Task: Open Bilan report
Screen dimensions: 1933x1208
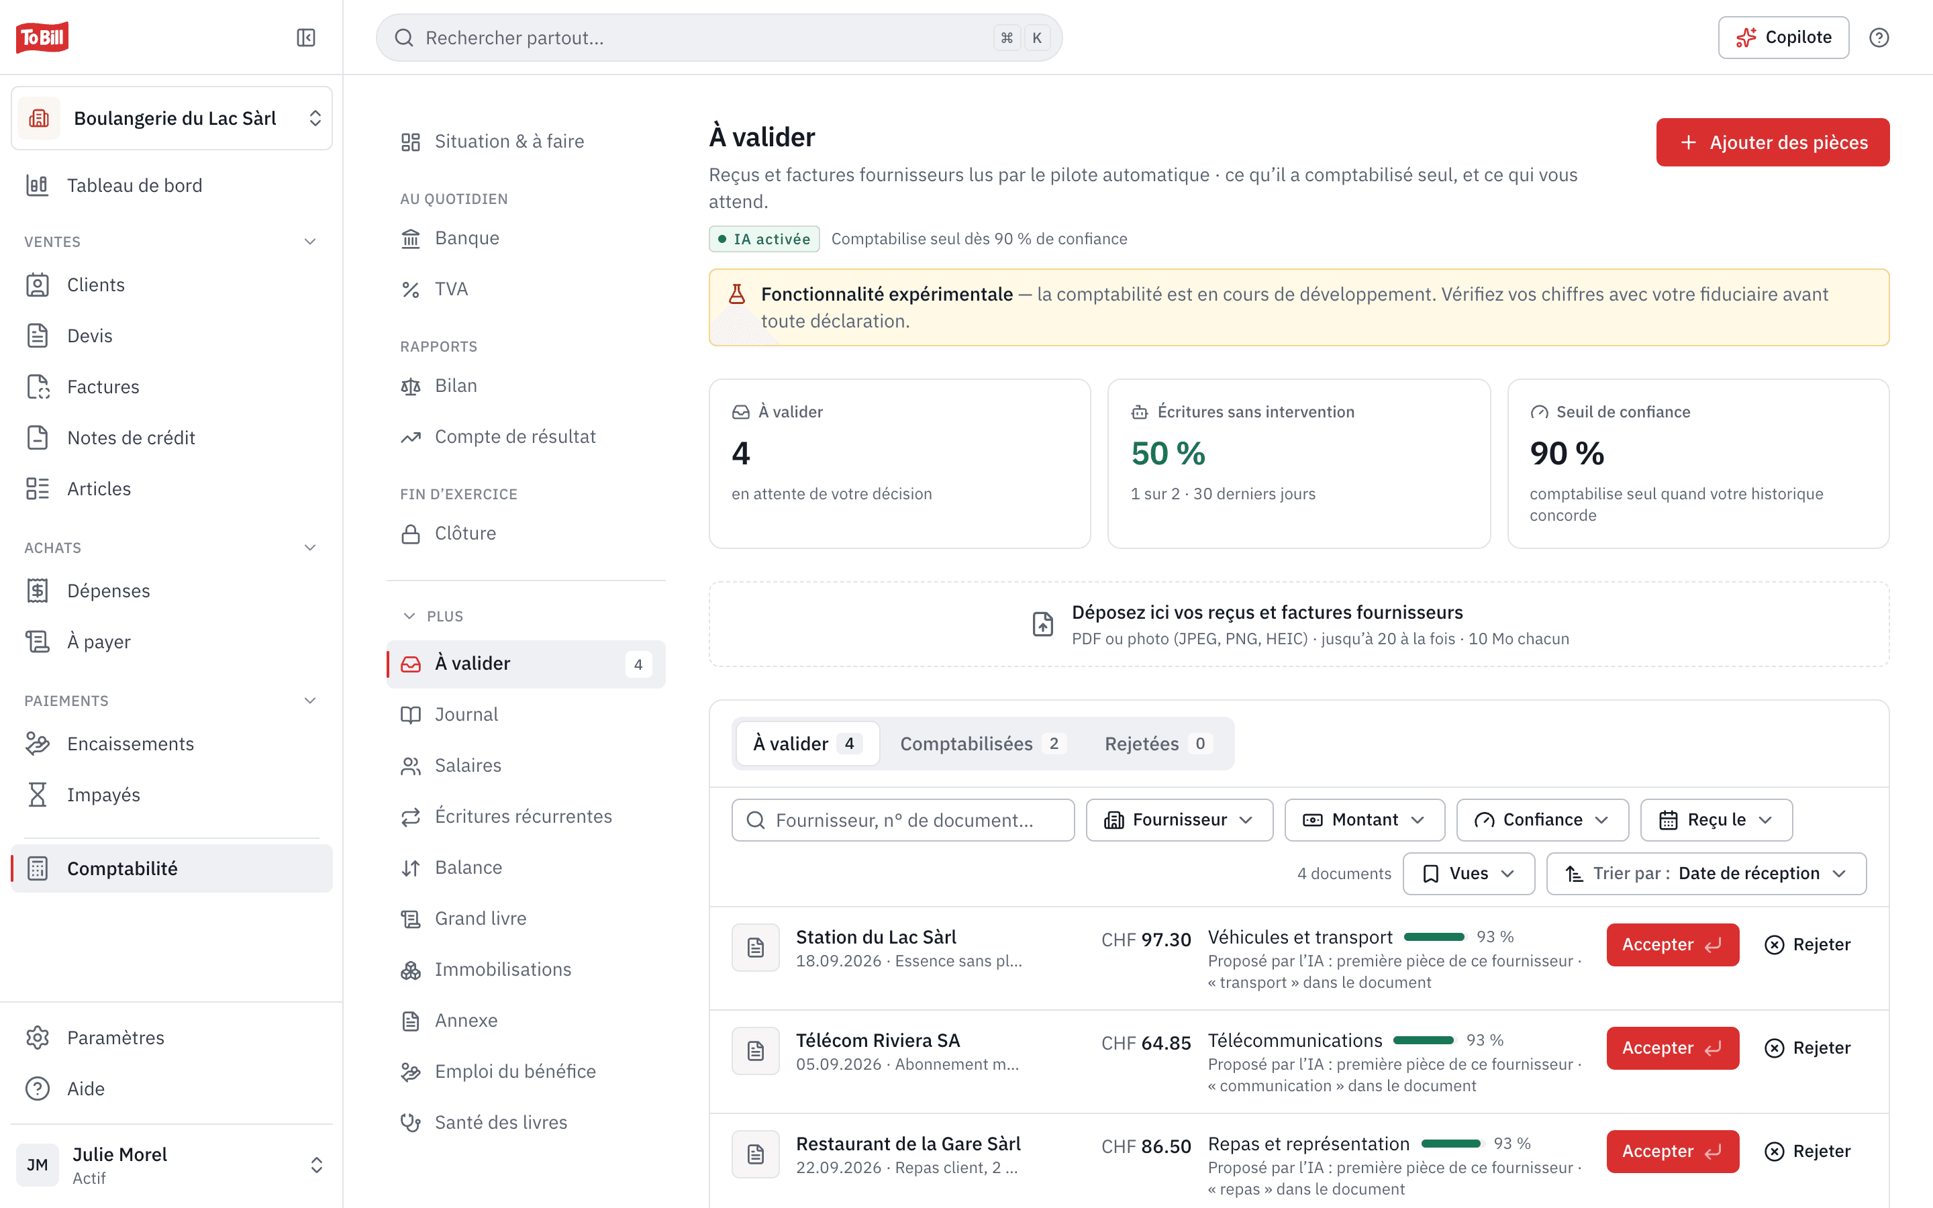Action: [x=526, y=386]
